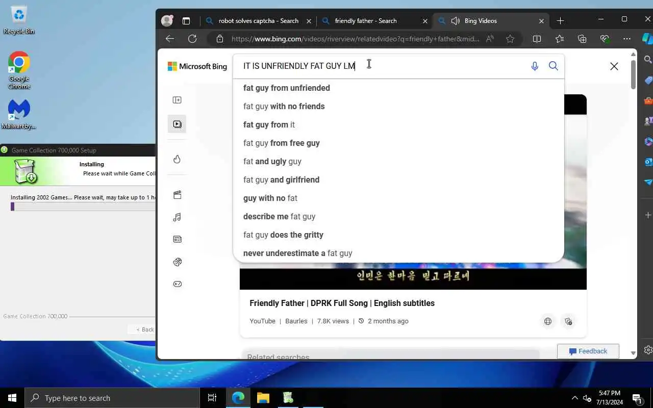This screenshot has height=408, width=653.
Task: Click the browser address bar URL
Action: [x=355, y=39]
